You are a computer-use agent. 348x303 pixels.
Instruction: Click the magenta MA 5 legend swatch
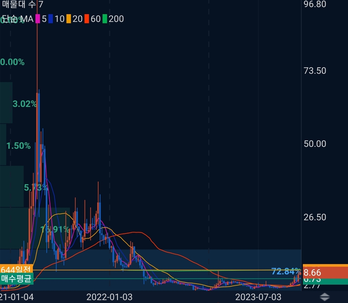click(x=38, y=19)
